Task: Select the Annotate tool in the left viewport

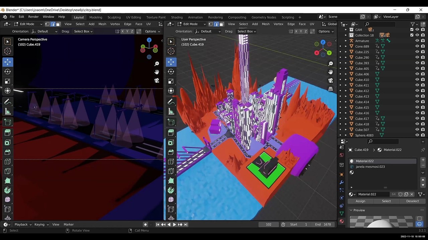Action: tap(7, 101)
